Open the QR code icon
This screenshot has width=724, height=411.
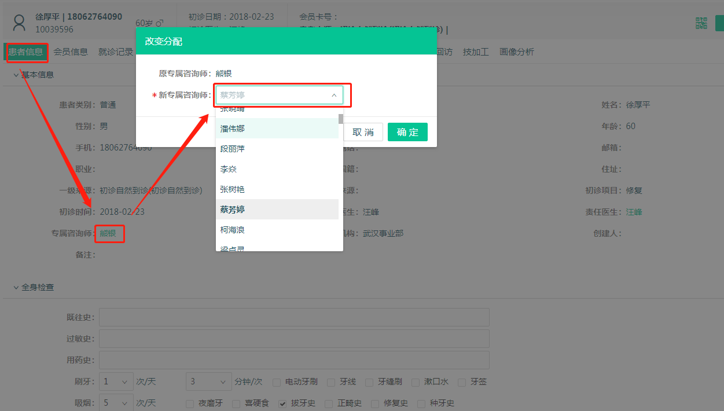(x=701, y=23)
